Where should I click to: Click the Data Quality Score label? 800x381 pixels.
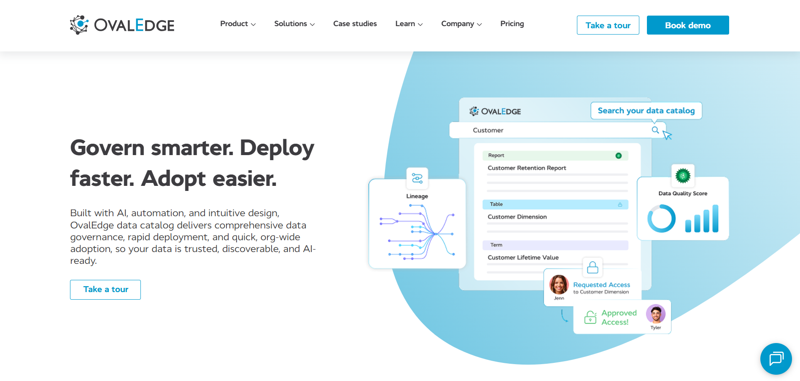pos(683,193)
